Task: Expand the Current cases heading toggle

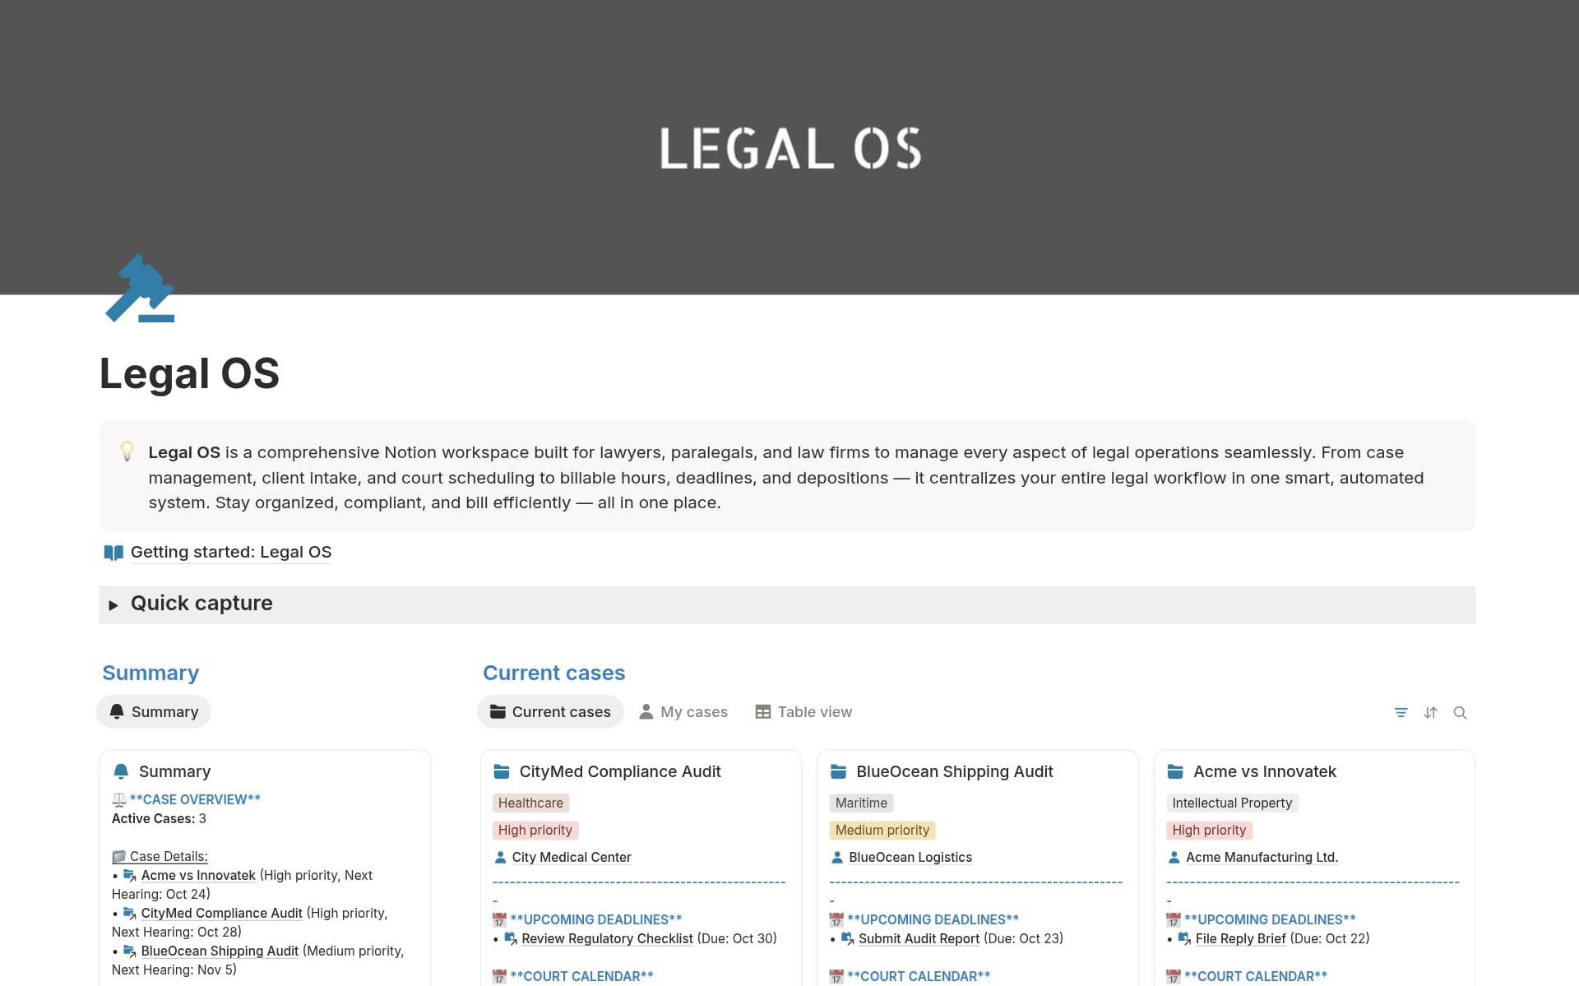Action: click(553, 673)
